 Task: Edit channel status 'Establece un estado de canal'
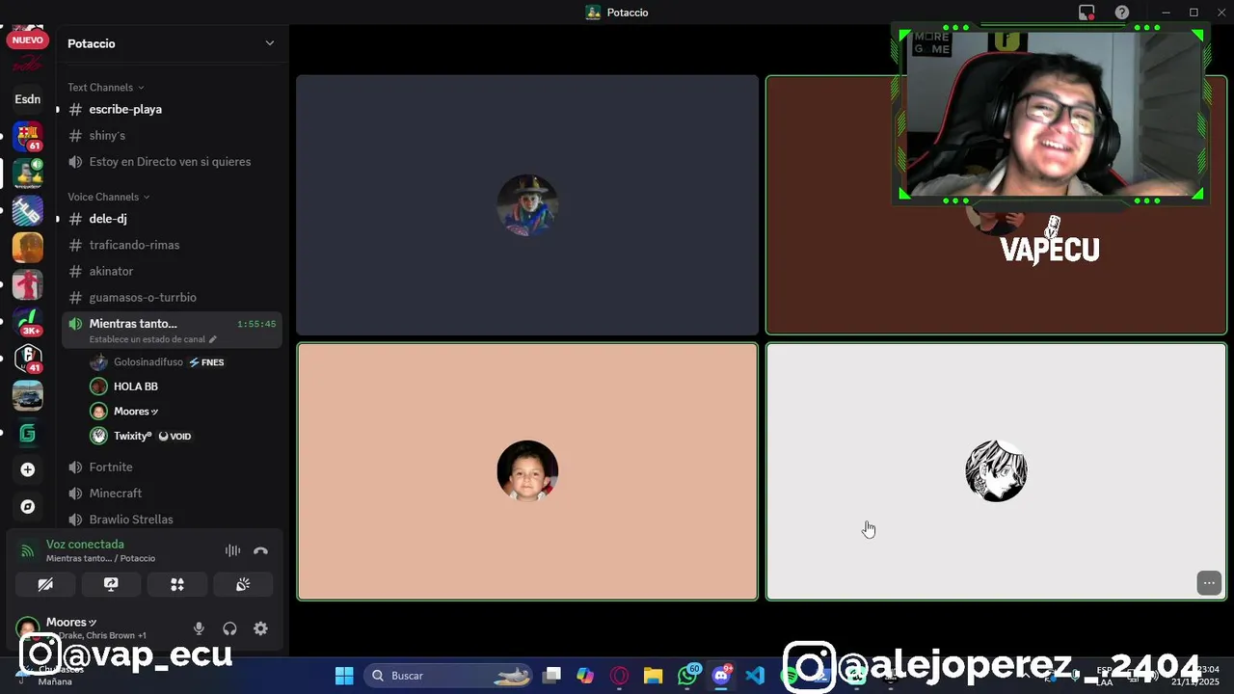(x=152, y=339)
